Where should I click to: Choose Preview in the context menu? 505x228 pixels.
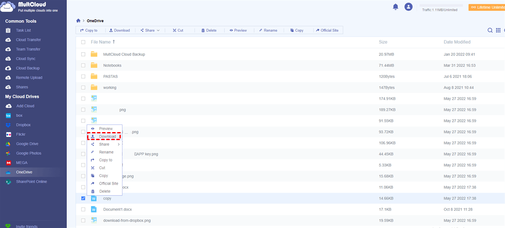[105, 129]
